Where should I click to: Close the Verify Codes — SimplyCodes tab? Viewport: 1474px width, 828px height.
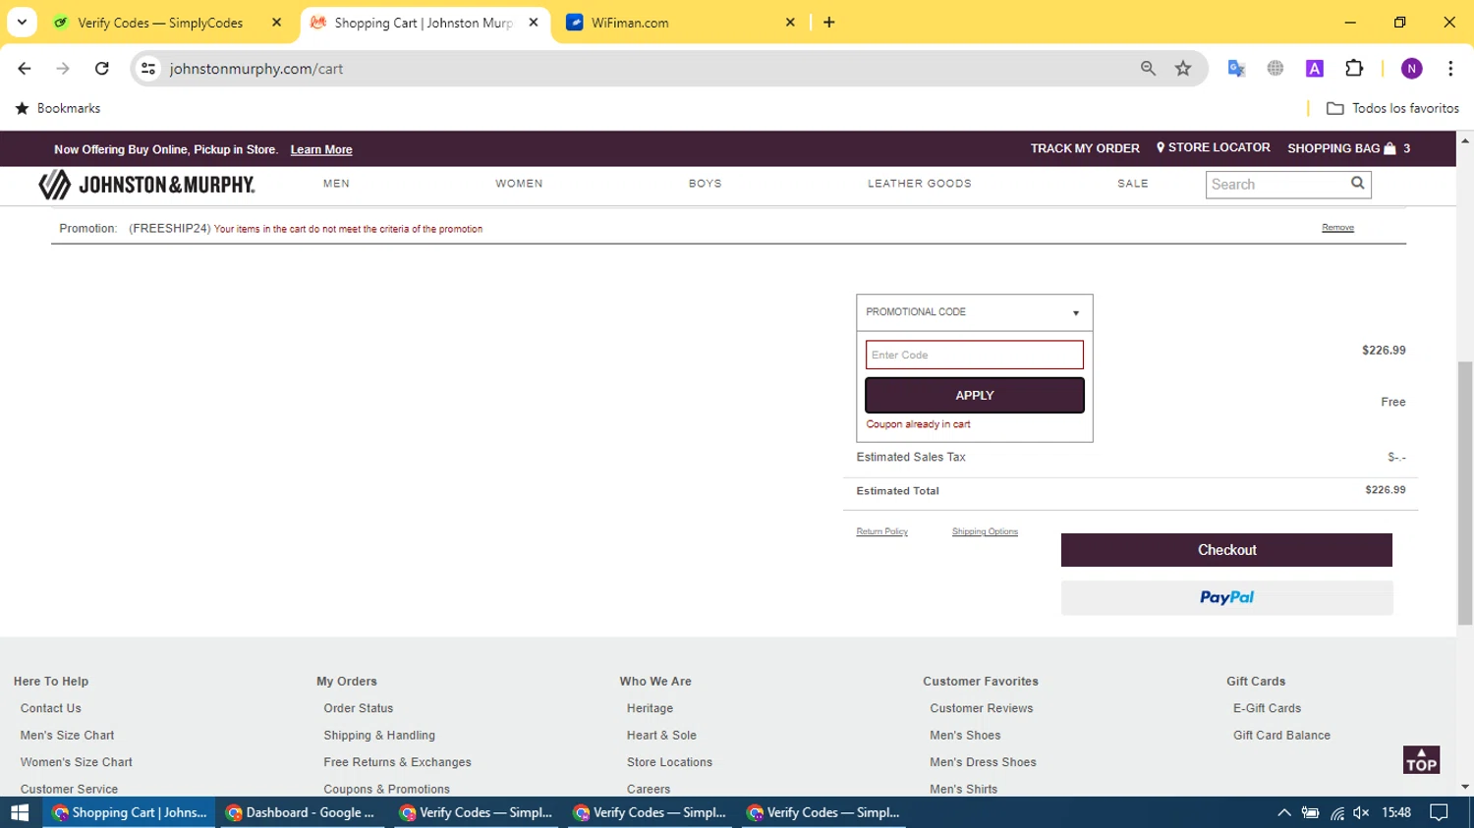point(277,23)
